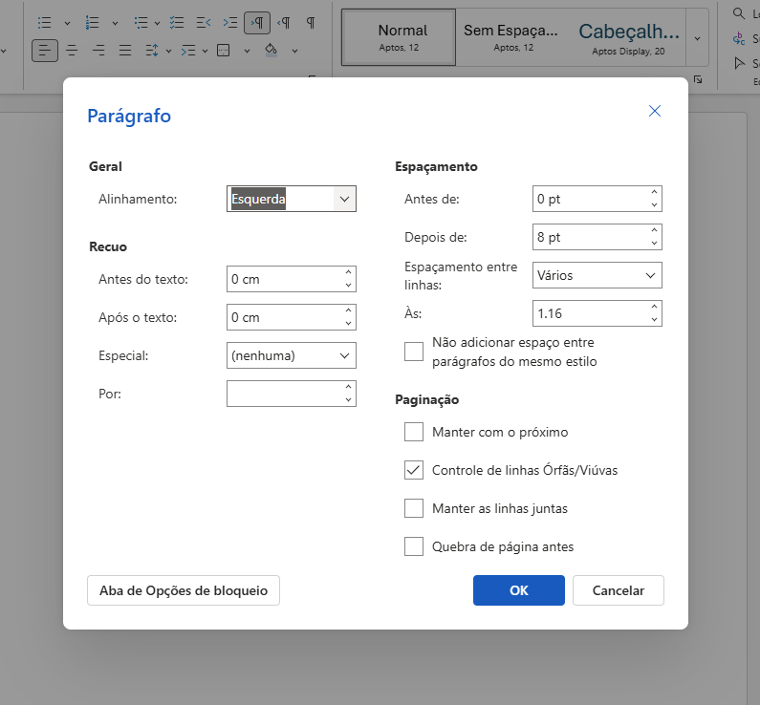Open Espaçamento entre linhas dropdown

(x=597, y=275)
